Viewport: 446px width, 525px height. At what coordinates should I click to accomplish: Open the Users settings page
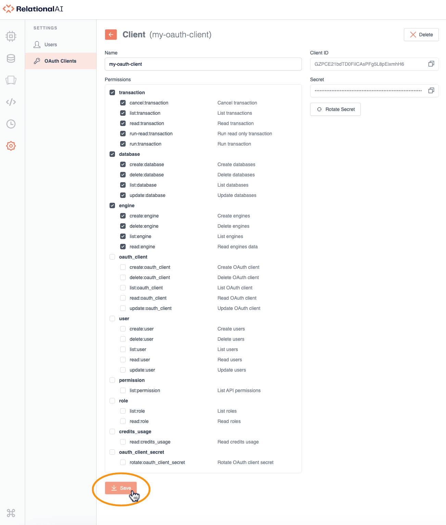[x=61, y=45]
